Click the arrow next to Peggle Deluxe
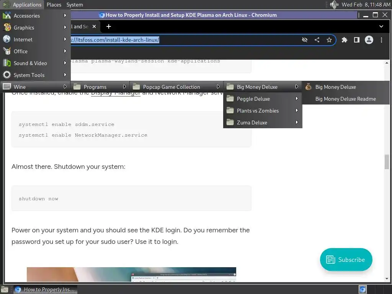The width and height of the screenshot is (392, 294). pyautogui.click(x=297, y=98)
